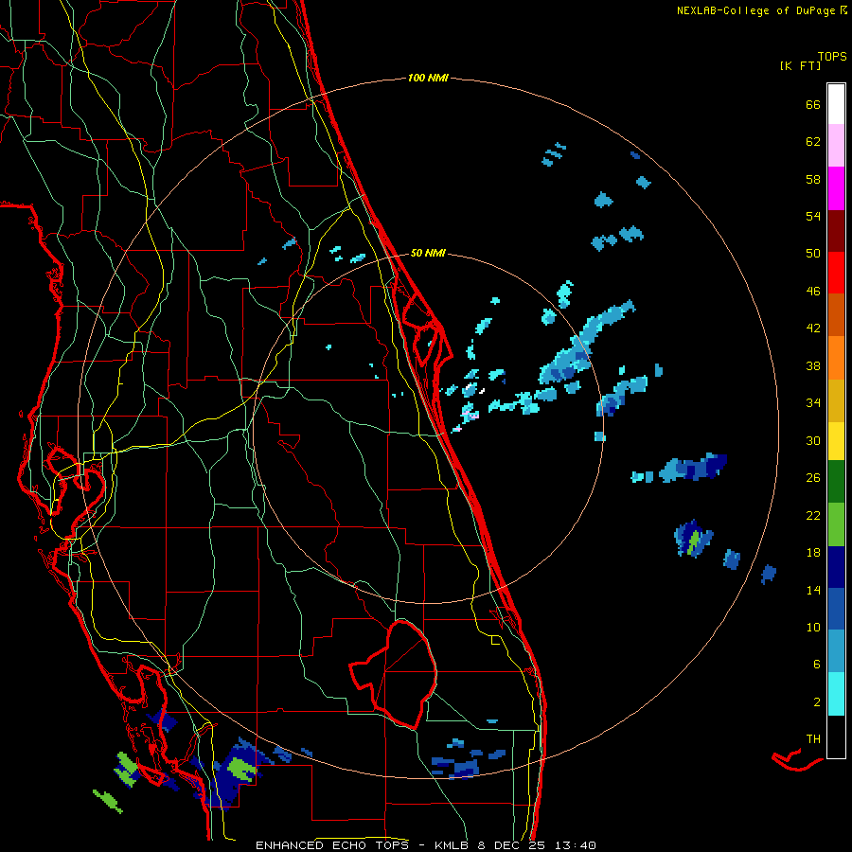
Task: Select the magenta legend swatch
Action: pyautogui.click(x=836, y=188)
